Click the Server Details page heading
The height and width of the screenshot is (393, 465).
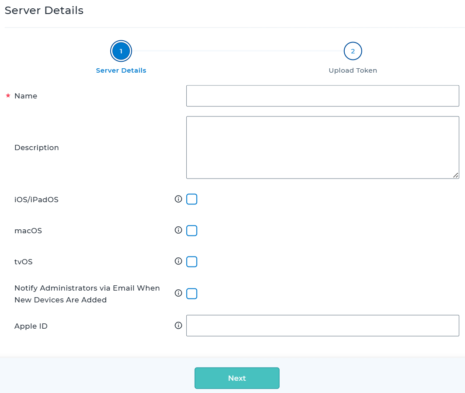click(x=44, y=11)
